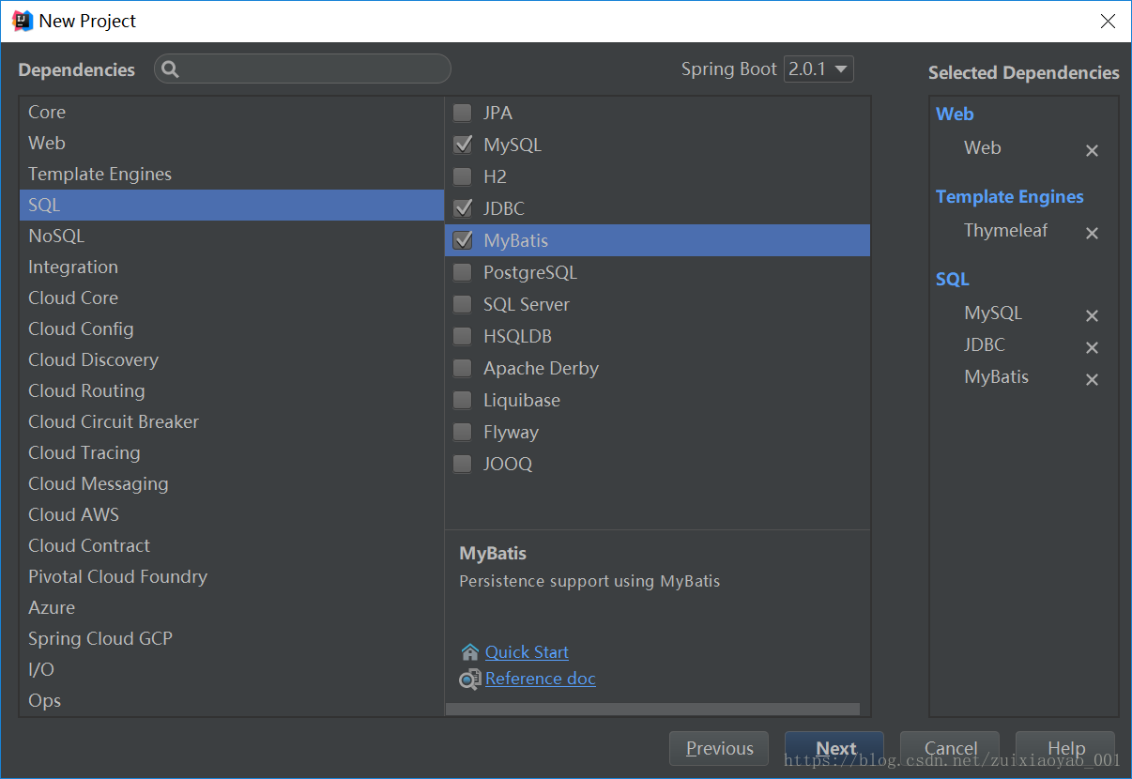Select the Web category in list
This screenshot has width=1132, height=779.
coord(231,143)
